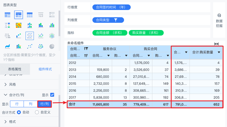Click the 购买数量(求和) indicator pill
This screenshot has width=227, height=127.
146,33
